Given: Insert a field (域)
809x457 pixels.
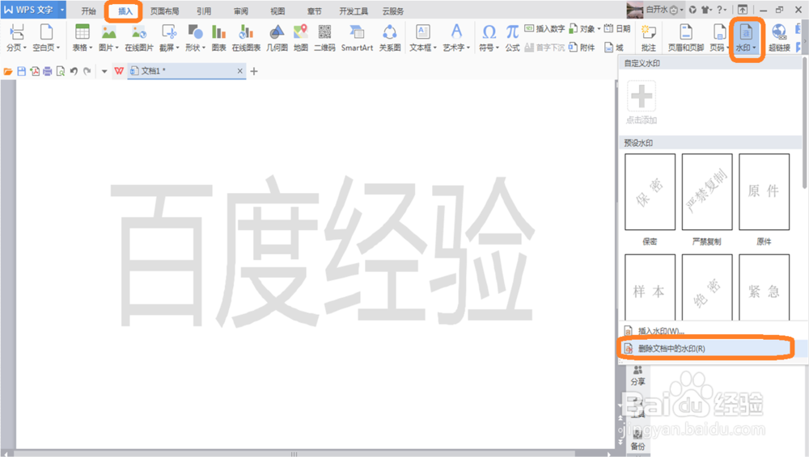Looking at the screenshot, I should pyautogui.click(x=614, y=48).
